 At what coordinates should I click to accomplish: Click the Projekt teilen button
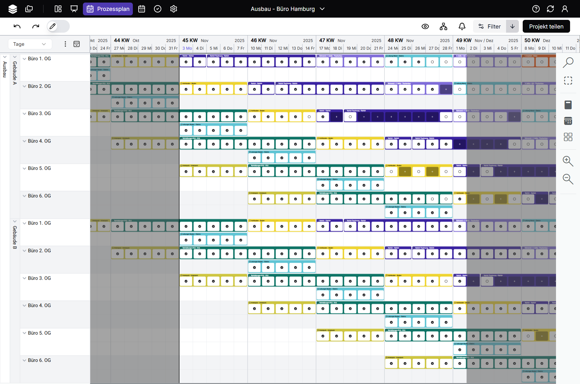(x=546, y=27)
